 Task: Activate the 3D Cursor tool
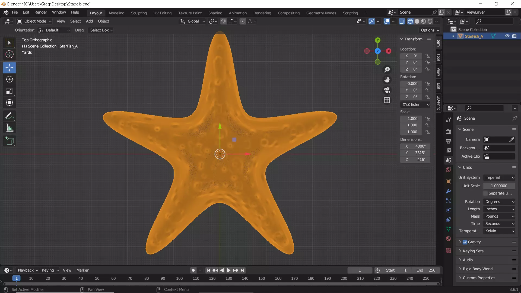(9, 54)
